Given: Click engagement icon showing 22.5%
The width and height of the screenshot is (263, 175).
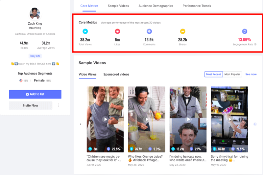Looking at the screenshot, I should tap(108, 149).
